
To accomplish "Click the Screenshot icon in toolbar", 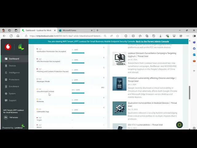I will click(x=174, y=36).
